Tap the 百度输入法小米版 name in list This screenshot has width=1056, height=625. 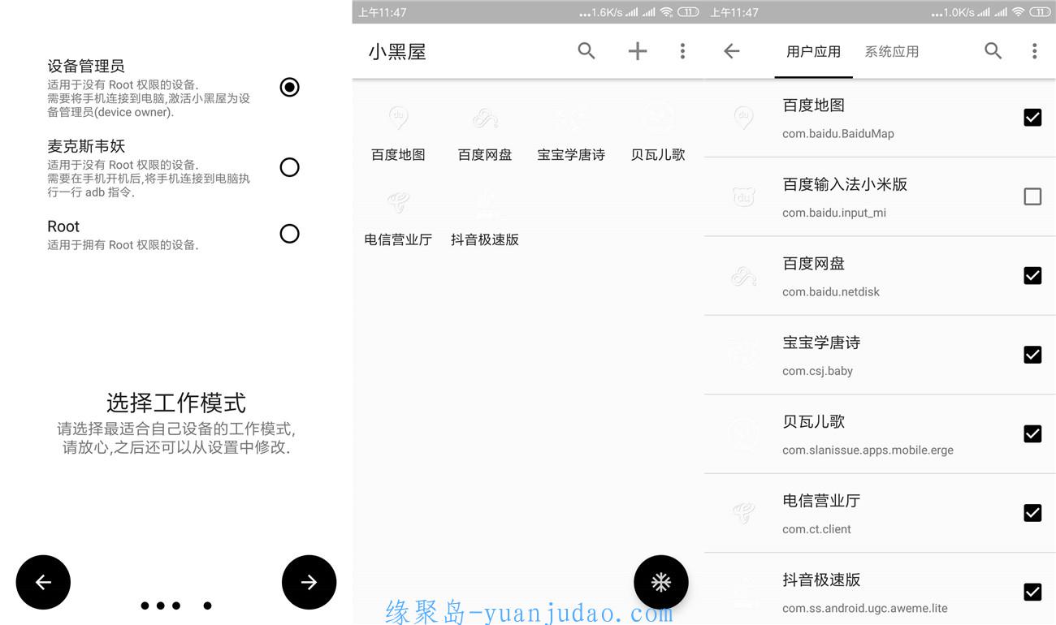pos(845,184)
